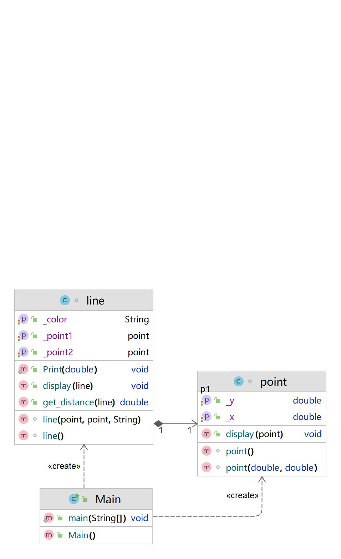This screenshot has width=341, height=559.
Task: Click the class icon beside line header
Action: pos(65,300)
